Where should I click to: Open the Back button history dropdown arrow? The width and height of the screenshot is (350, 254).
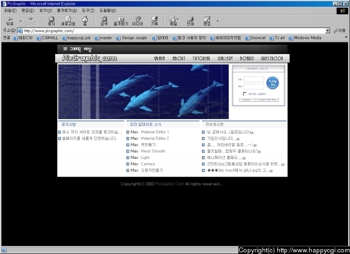[20, 21]
